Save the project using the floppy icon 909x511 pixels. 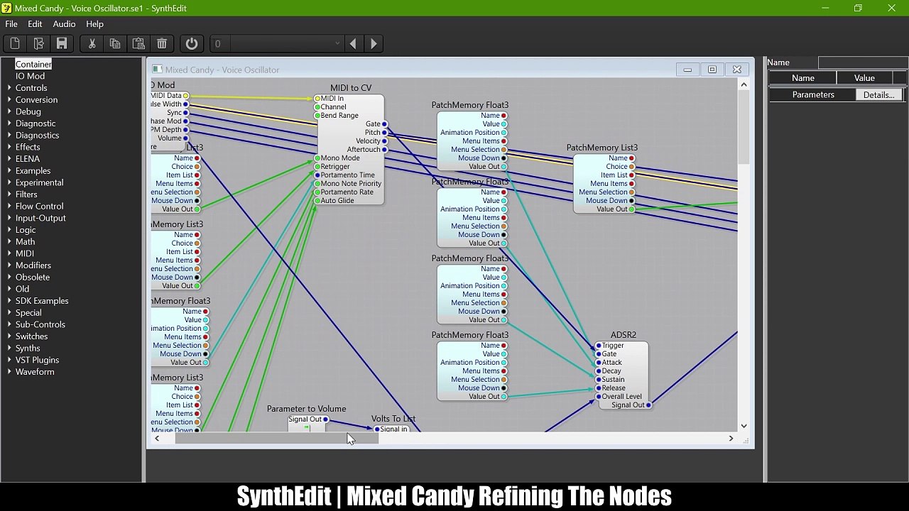pos(62,44)
